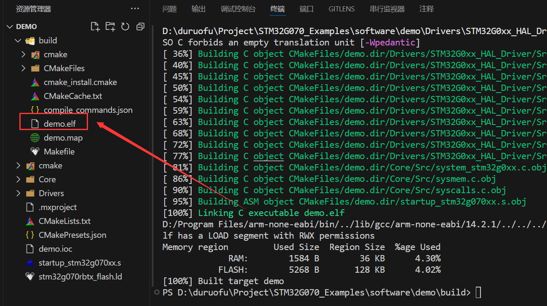Open the GITLENS panel tab
The width and height of the screenshot is (547, 306).
point(342,9)
